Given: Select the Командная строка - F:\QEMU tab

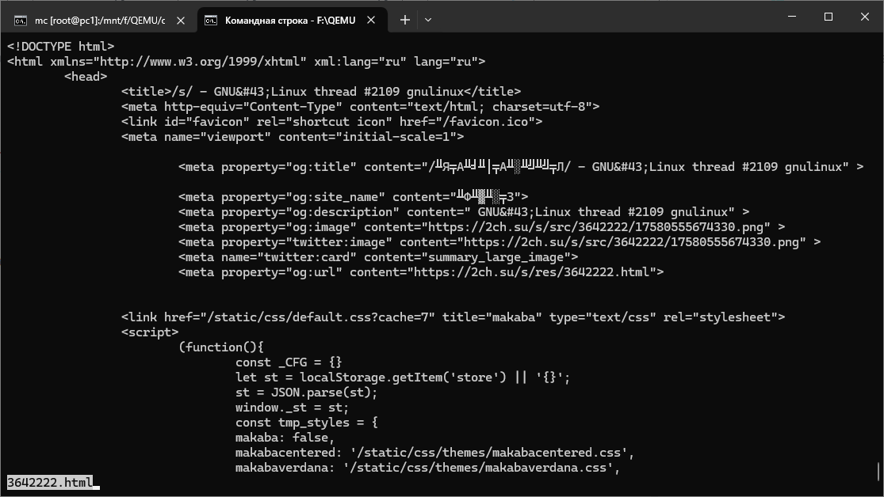Looking at the screenshot, I should (289, 21).
